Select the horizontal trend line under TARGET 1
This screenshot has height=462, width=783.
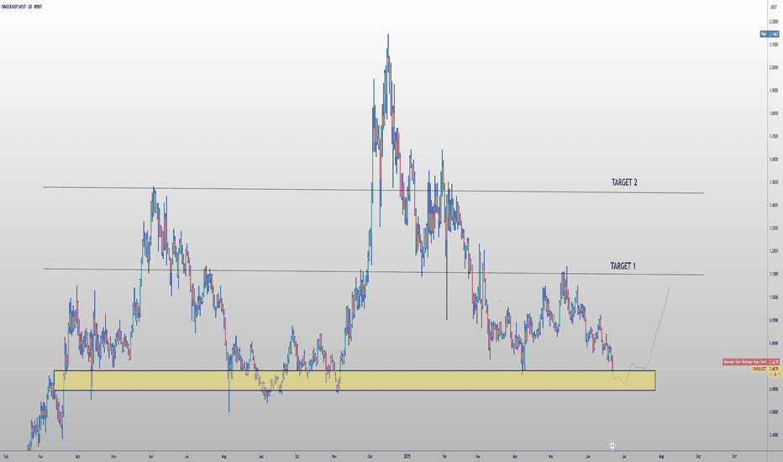tap(374, 272)
